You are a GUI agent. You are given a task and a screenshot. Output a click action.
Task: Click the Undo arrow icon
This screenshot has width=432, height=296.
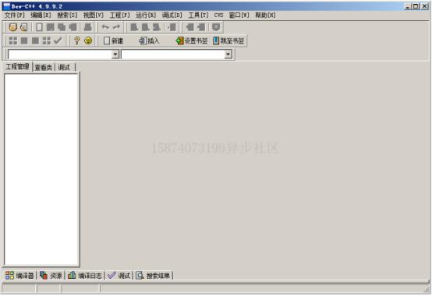coord(105,27)
